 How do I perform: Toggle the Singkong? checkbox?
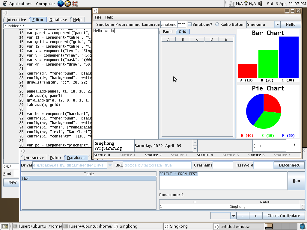189,25
